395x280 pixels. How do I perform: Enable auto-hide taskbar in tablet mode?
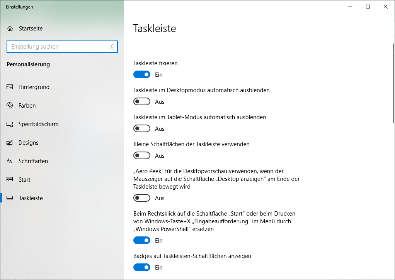(142, 128)
